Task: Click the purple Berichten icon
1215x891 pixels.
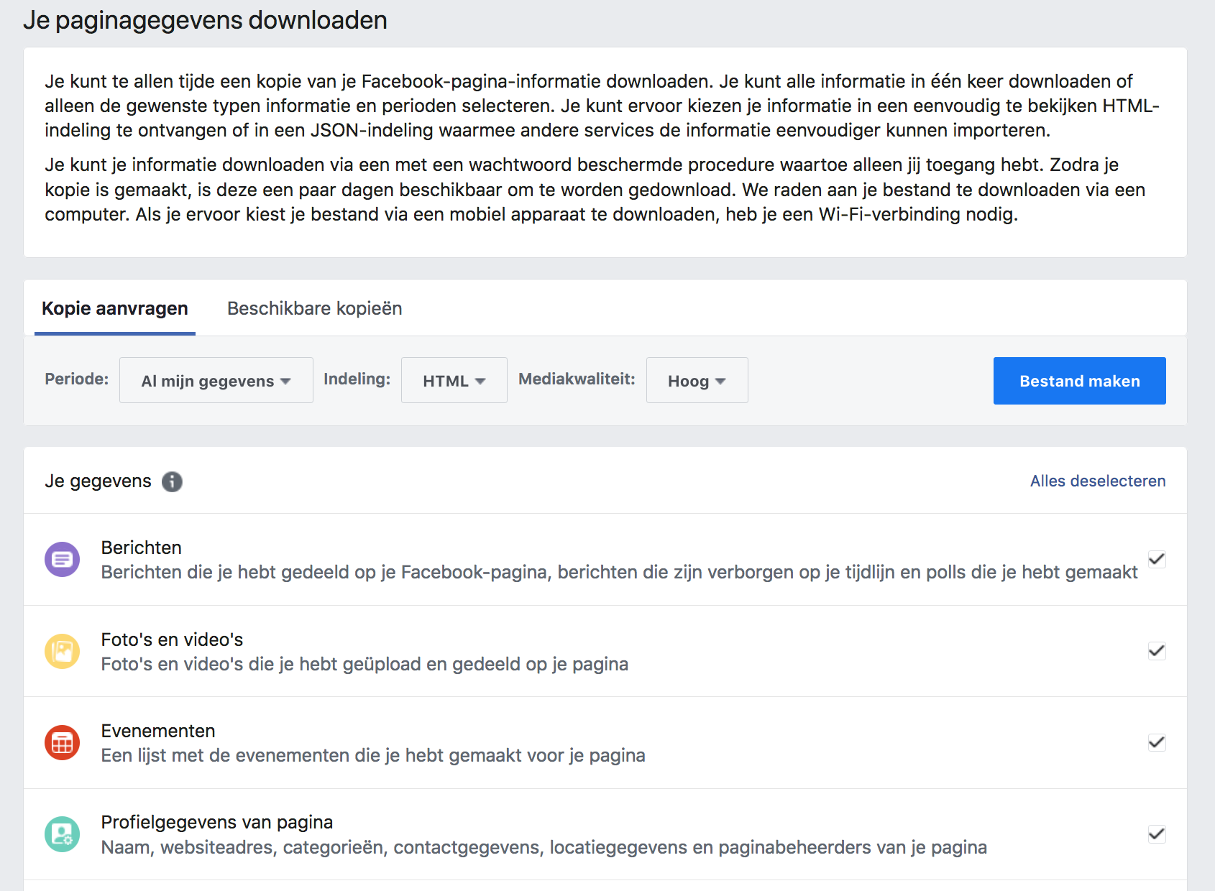Action: 63,559
